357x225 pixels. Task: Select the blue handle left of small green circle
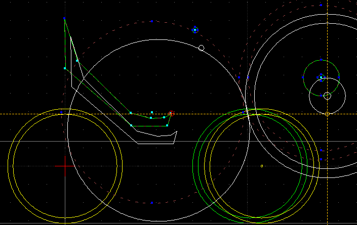(303, 77)
